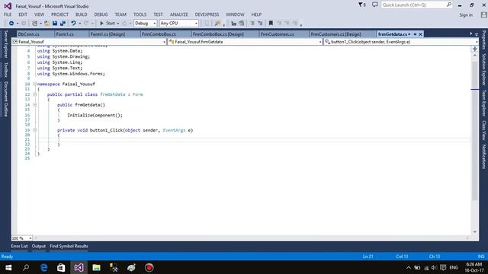This screenshot has width=488, height=274.
Task: Click the Quick Launch magnifier icon
Action: point(449,5)
